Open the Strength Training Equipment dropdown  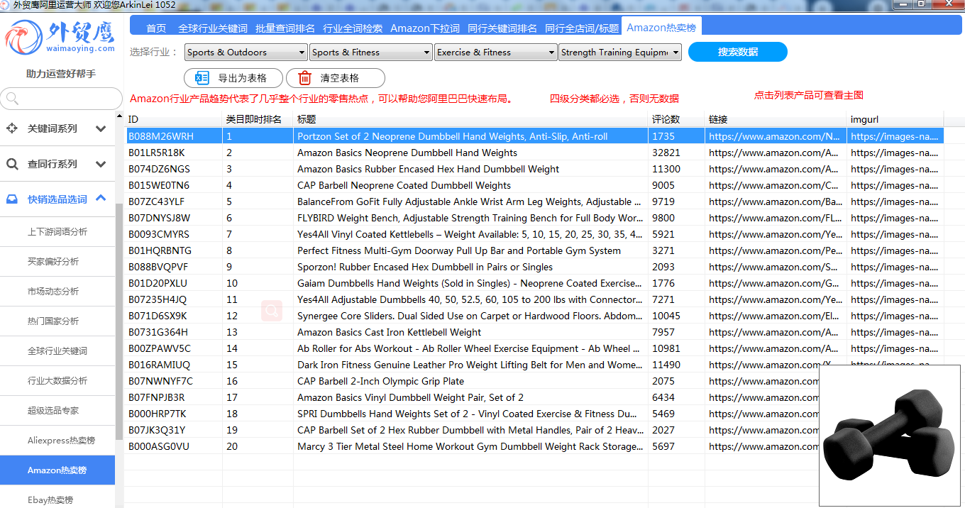(x=620, y=53)
